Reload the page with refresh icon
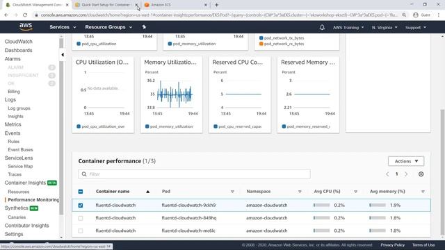This screenshot has height=250, width=445. click(25, 15)
